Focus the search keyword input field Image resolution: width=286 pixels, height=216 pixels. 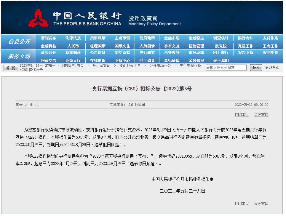pyautogui.click(x=226, y=68)
